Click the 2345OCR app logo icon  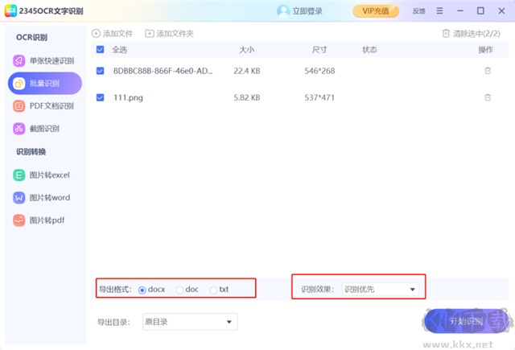(x=10, y=10)
